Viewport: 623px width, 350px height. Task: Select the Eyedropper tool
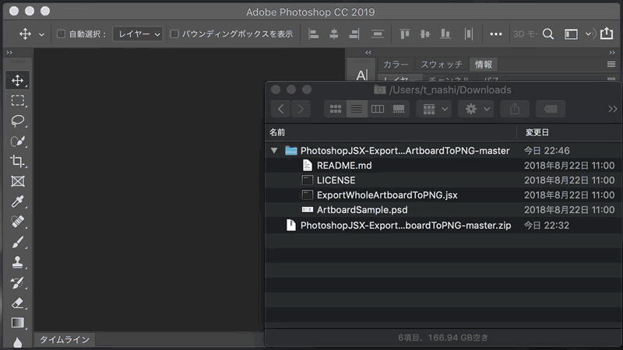pos(17,201)
